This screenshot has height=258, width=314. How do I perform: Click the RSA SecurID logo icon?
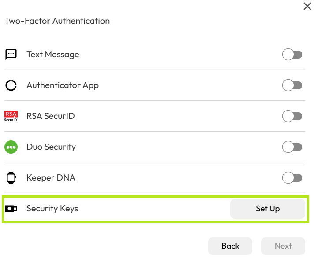[11, 116]
